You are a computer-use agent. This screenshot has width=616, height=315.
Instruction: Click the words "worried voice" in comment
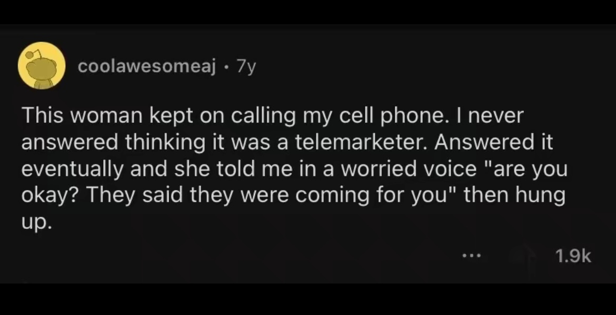point(409,169)
